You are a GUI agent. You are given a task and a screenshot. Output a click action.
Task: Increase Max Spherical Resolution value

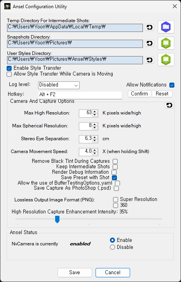click(95, 125)
